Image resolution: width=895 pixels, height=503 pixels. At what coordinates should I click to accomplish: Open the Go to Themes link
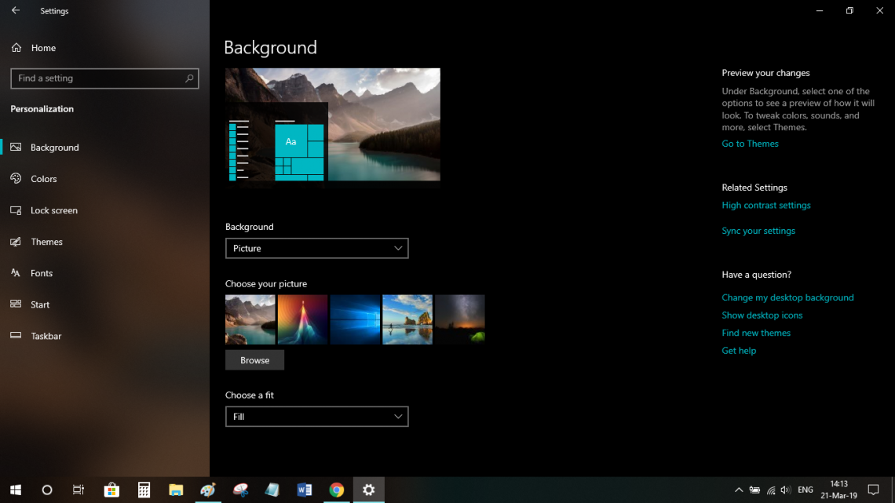pyautogui.click(x=749, y=144)
